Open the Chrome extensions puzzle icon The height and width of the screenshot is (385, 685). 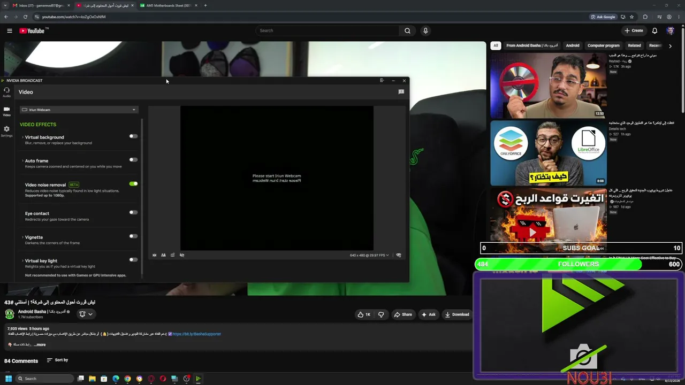pos(645,17)
